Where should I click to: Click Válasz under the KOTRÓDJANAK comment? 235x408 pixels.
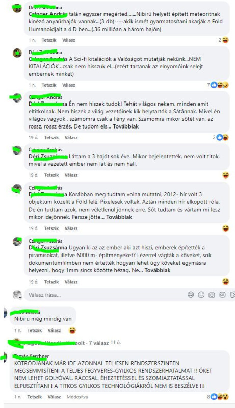(x=54, y=397)
